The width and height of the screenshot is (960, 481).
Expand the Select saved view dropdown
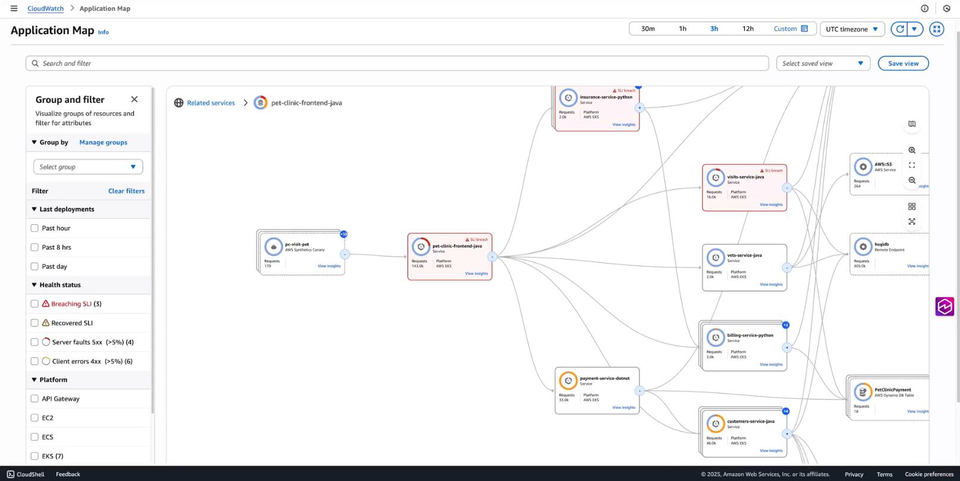point(823,64)
